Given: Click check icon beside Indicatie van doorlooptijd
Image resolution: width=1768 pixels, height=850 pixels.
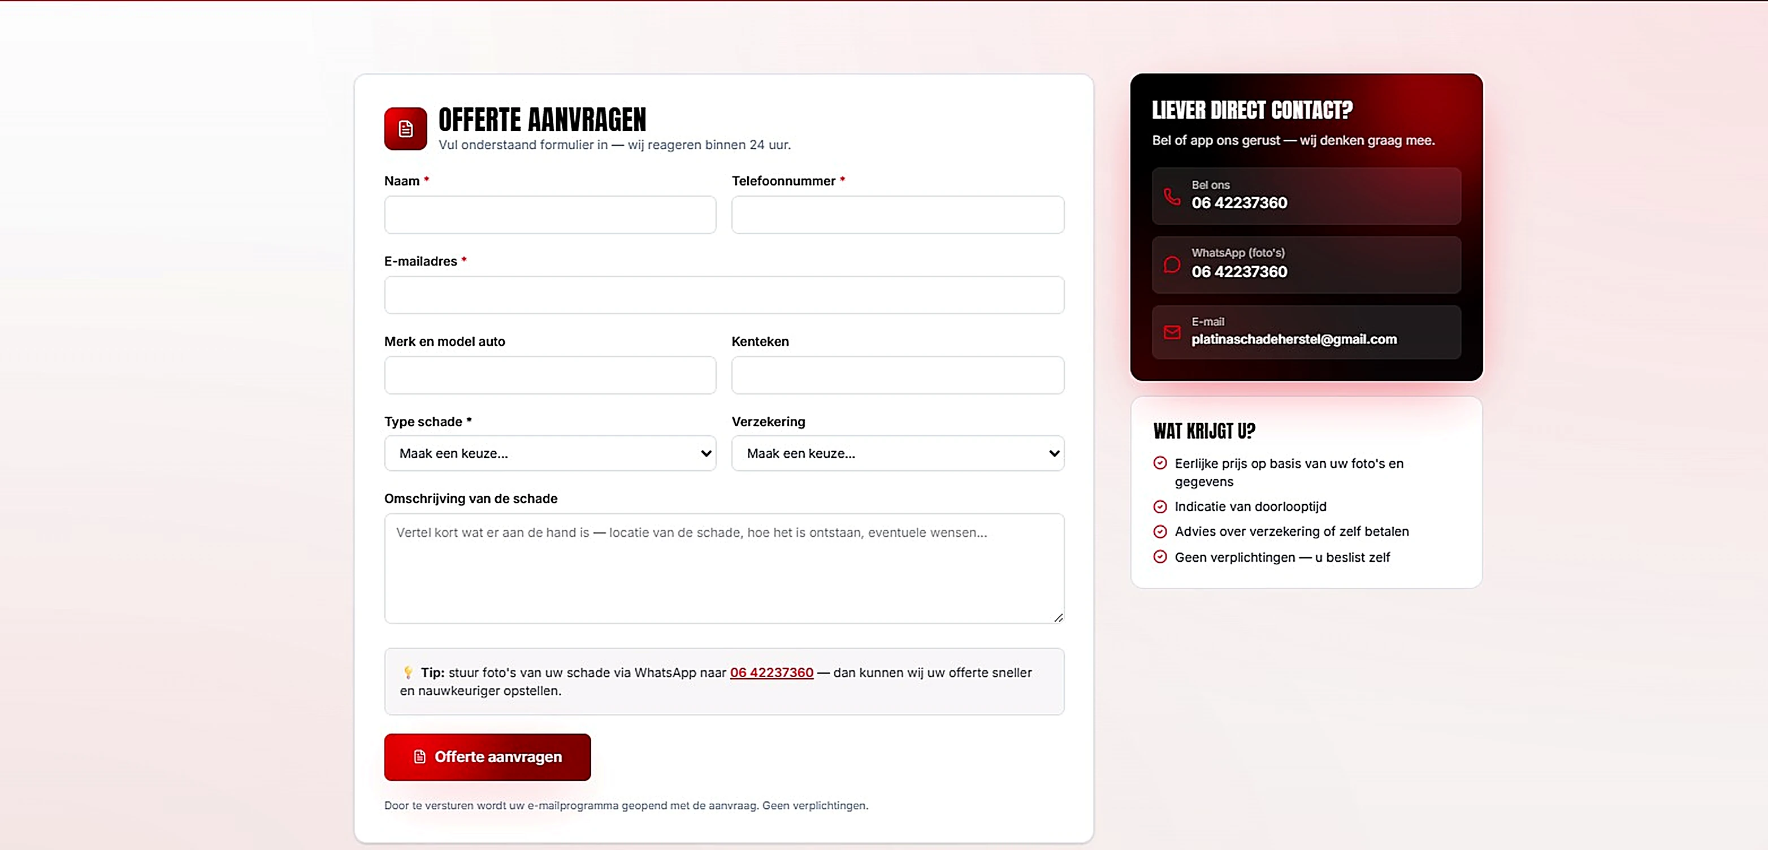Looking at the screenshot, I should tap(1160, 506).
